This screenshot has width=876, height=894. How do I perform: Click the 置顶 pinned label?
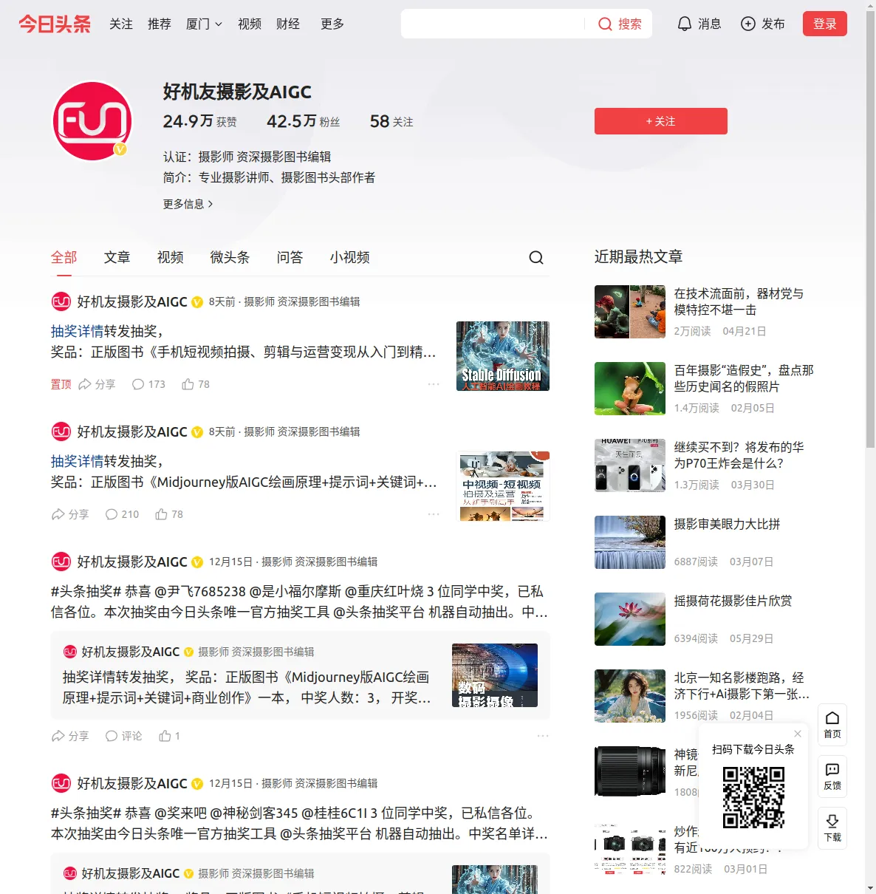point(61,384)
